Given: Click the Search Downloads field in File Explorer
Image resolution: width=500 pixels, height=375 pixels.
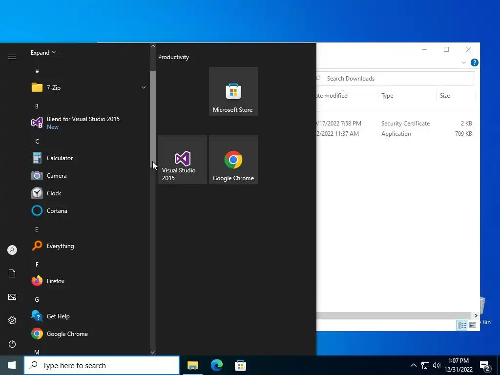Looking at the screenshot, I should [396, 79].
